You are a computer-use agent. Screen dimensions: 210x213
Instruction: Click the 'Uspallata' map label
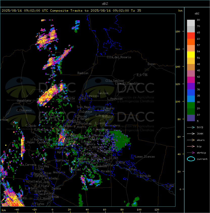[24, 101]
